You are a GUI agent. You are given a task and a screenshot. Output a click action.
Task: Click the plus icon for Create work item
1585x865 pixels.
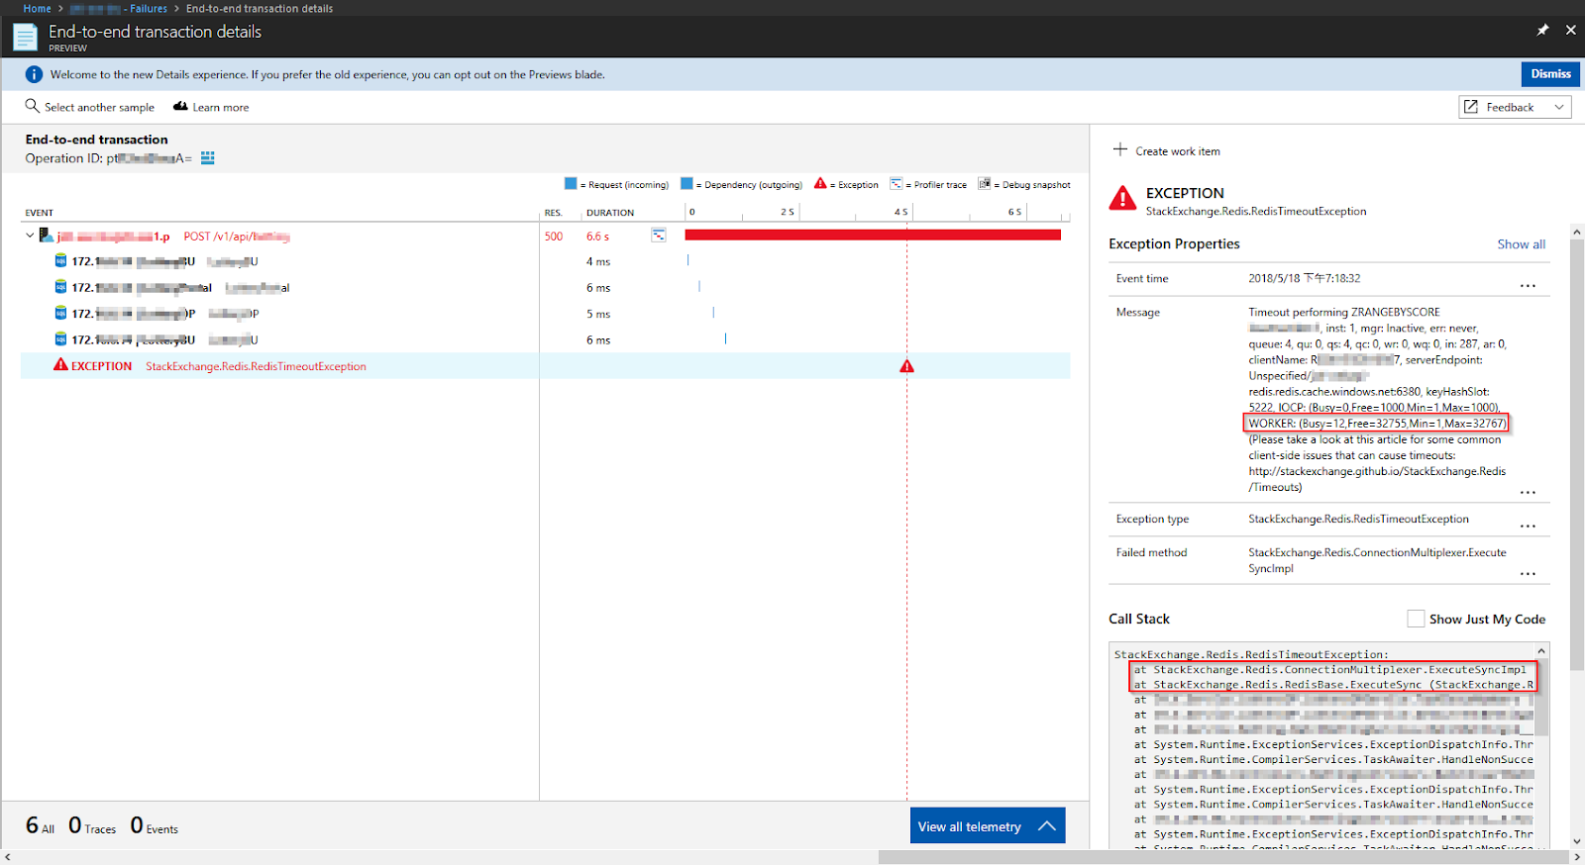tap(1120, 149)
